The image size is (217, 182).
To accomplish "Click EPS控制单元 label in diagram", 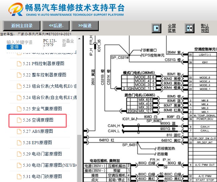I will tap(153, 55).
